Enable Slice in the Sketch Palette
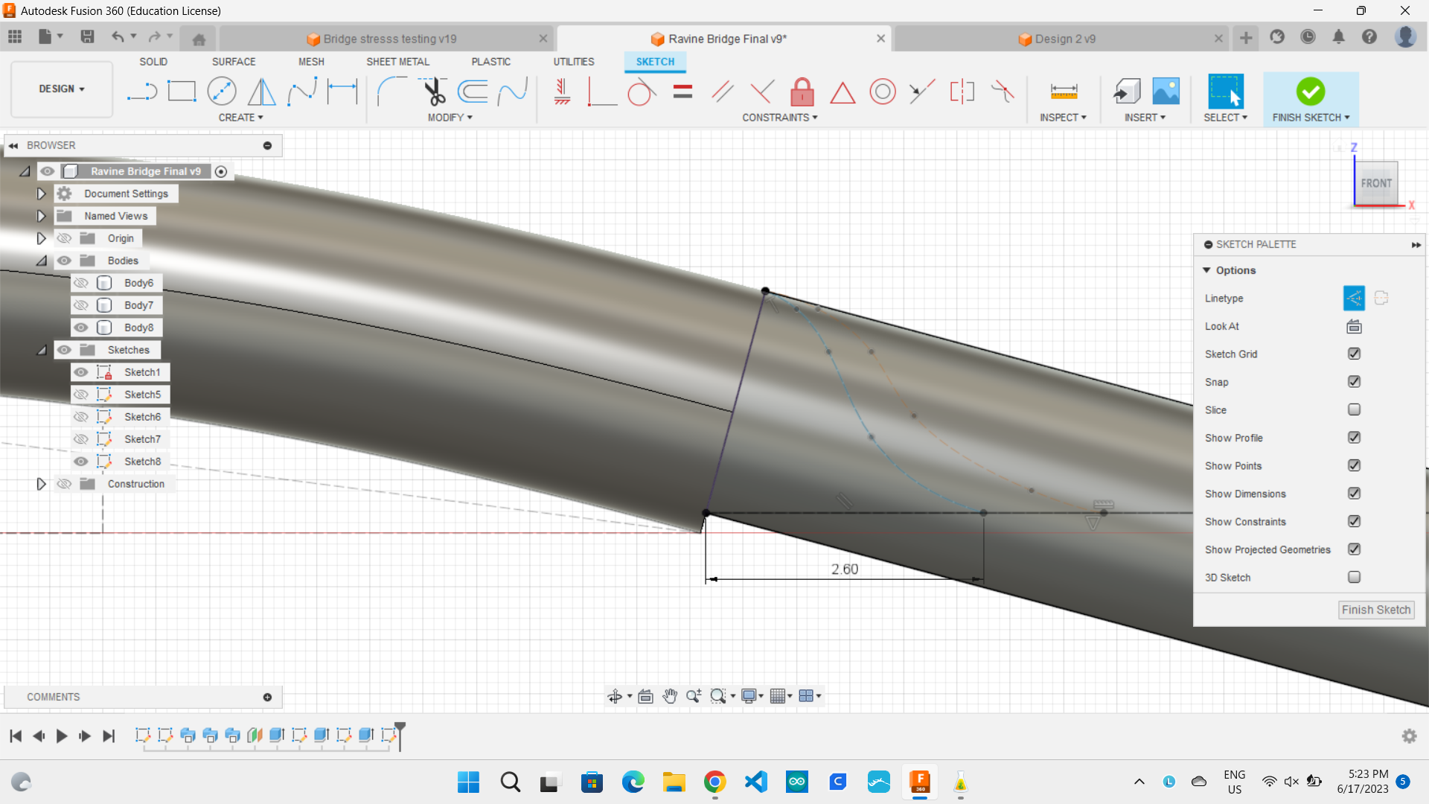Viewport: 1429px width, 804px height. click(1355, 409)
